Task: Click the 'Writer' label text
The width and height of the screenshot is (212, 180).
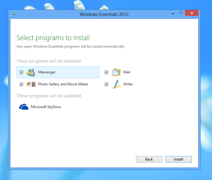Action: [128, 84]
